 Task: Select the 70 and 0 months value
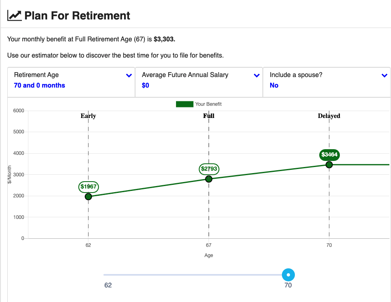tap(39, 85)
